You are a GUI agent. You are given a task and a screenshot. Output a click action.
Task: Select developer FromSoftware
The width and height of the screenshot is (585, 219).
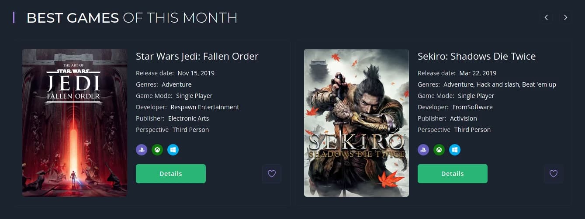(x=472, y=107)
